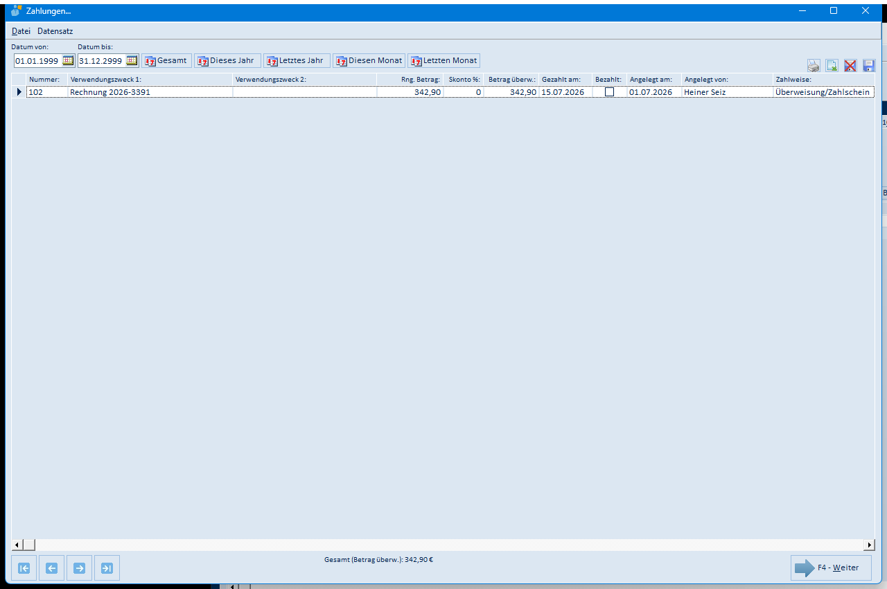
Task: Filter by Dieses Jahr
Action: coord(227,60)
